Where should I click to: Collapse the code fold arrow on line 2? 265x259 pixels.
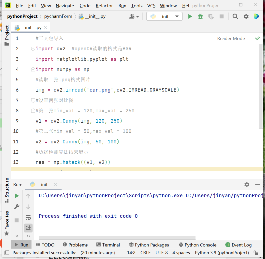point(33,49)
